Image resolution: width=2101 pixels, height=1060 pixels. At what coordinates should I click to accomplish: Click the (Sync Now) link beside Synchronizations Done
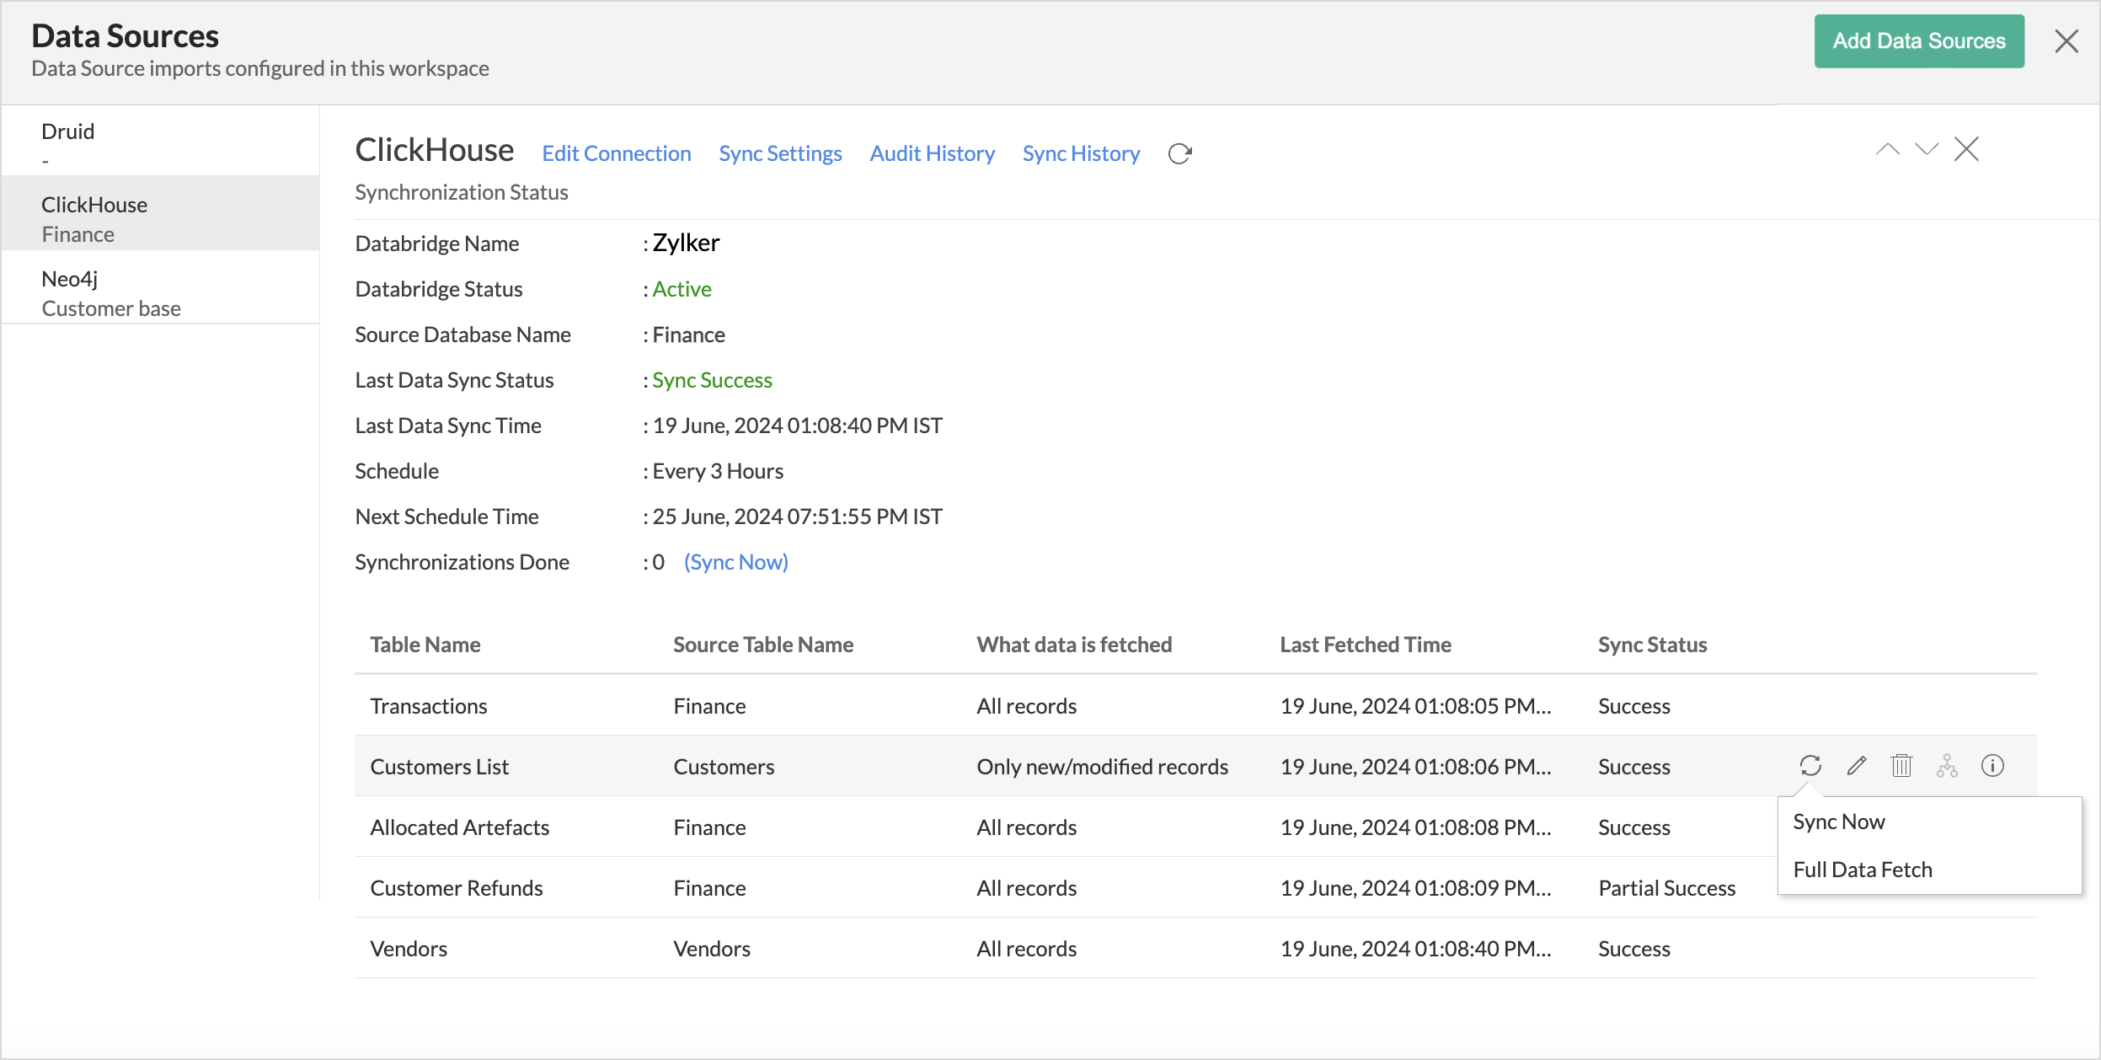click(x=735, y=562)
